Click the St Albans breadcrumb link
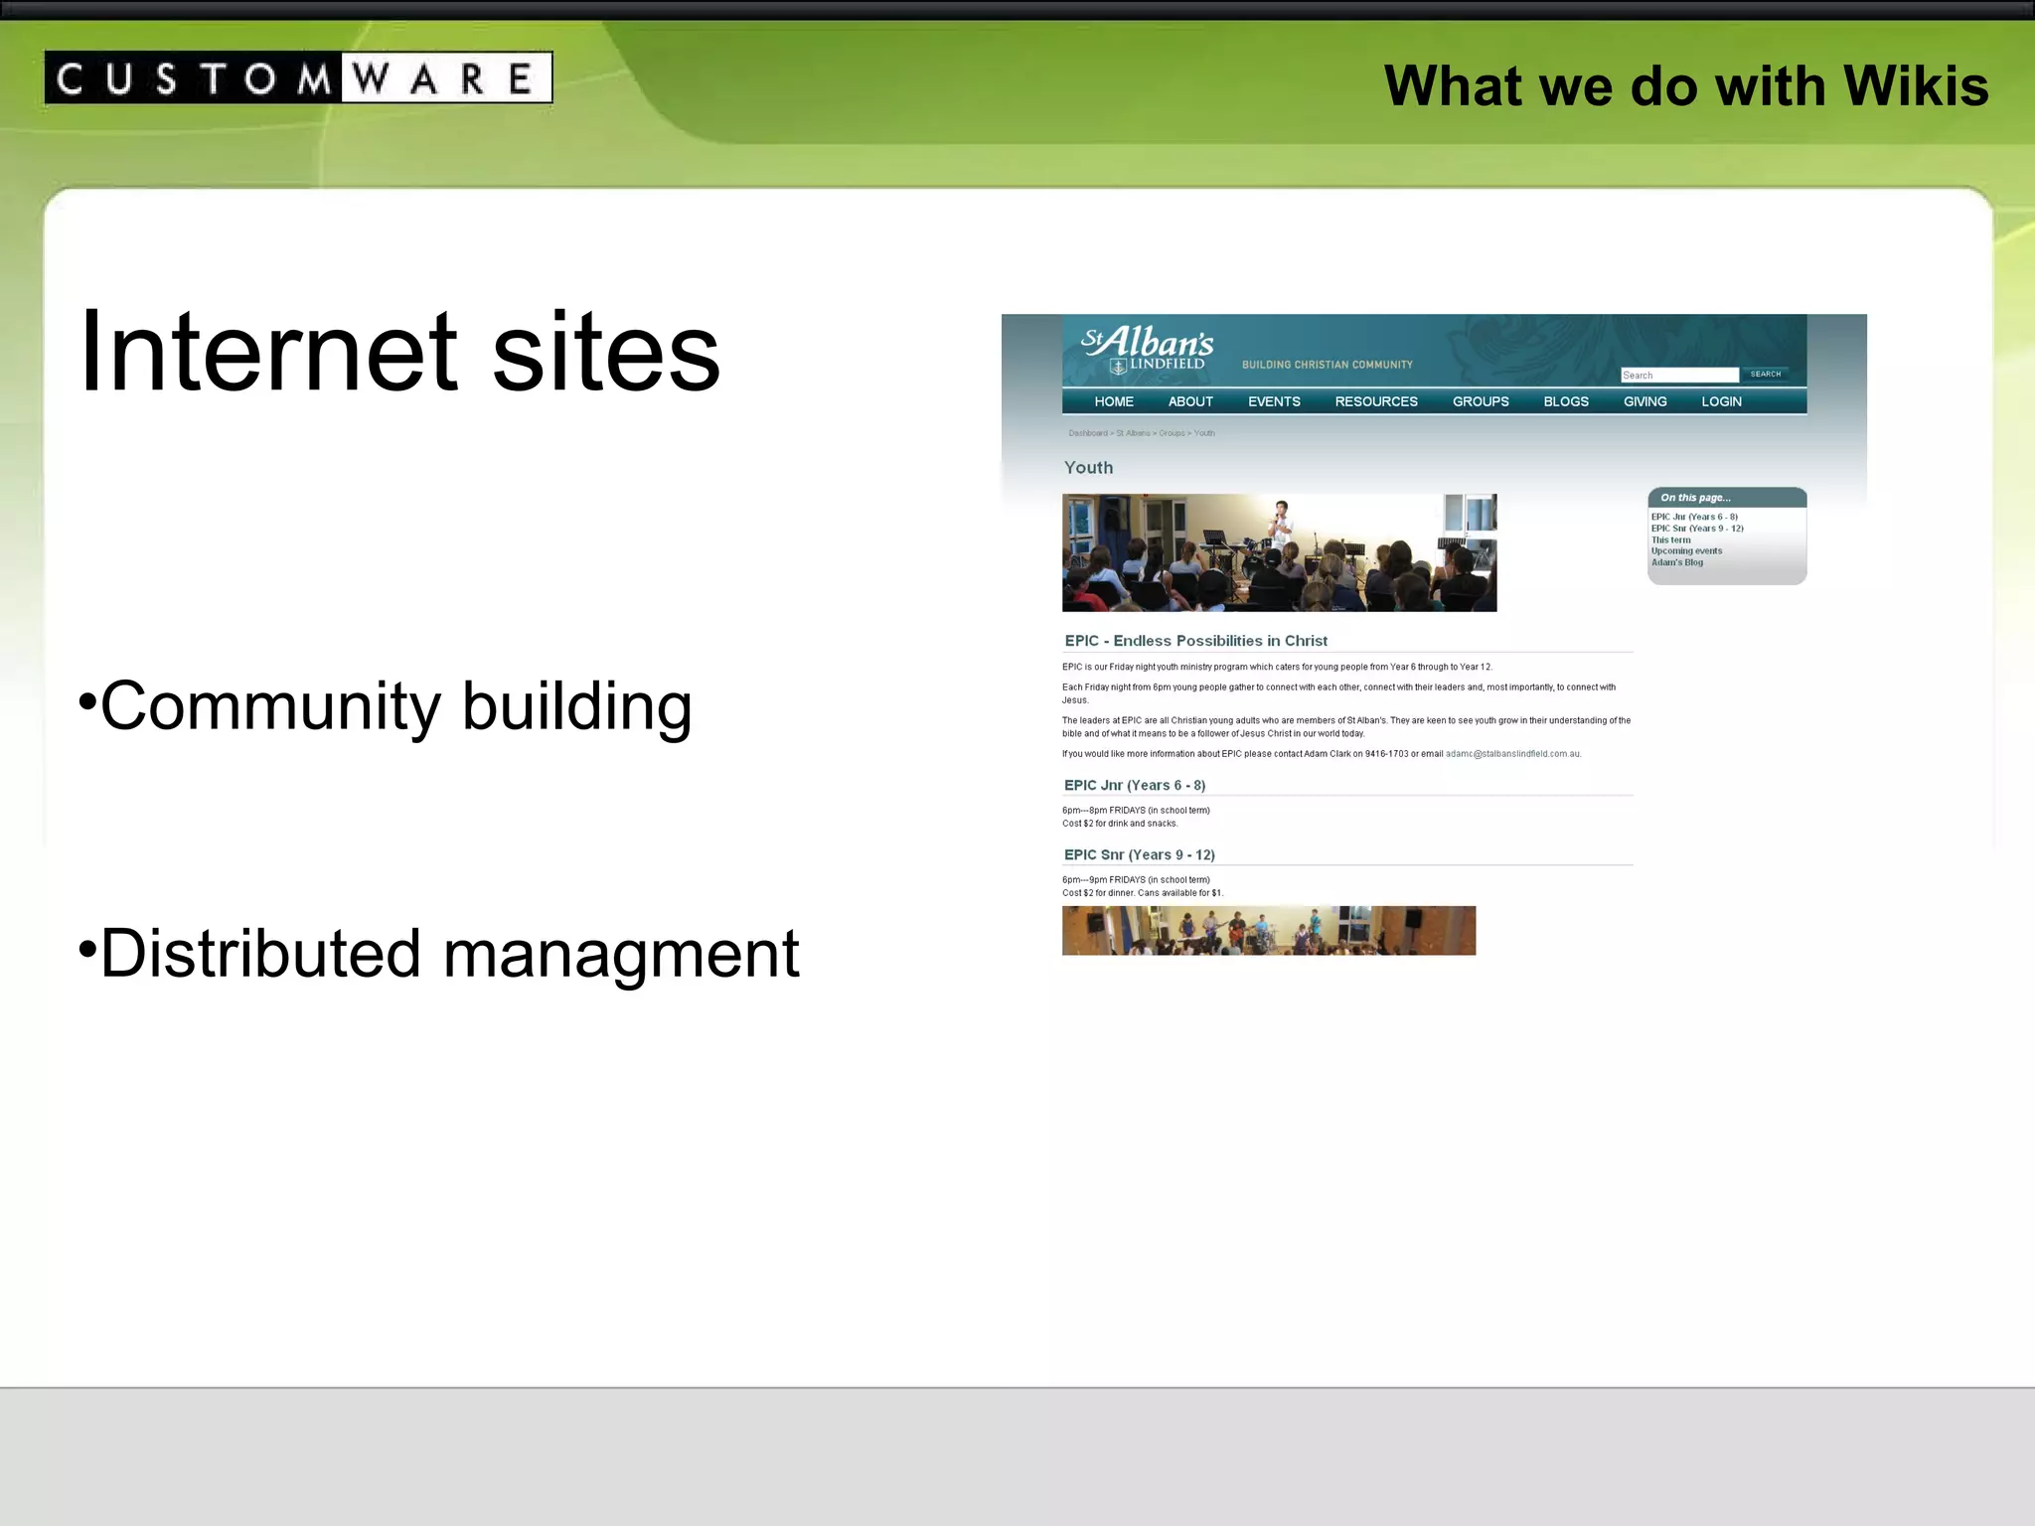 [x=1133, y=433]
